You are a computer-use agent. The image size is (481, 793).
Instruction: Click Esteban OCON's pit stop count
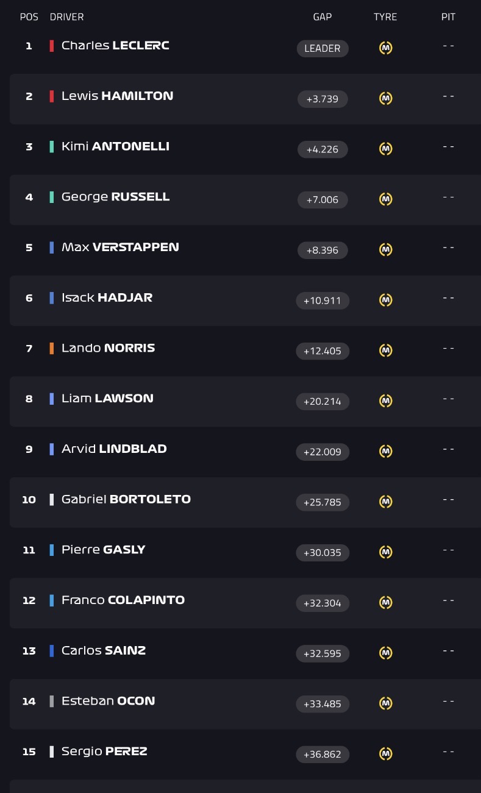(x=448, y=701)
